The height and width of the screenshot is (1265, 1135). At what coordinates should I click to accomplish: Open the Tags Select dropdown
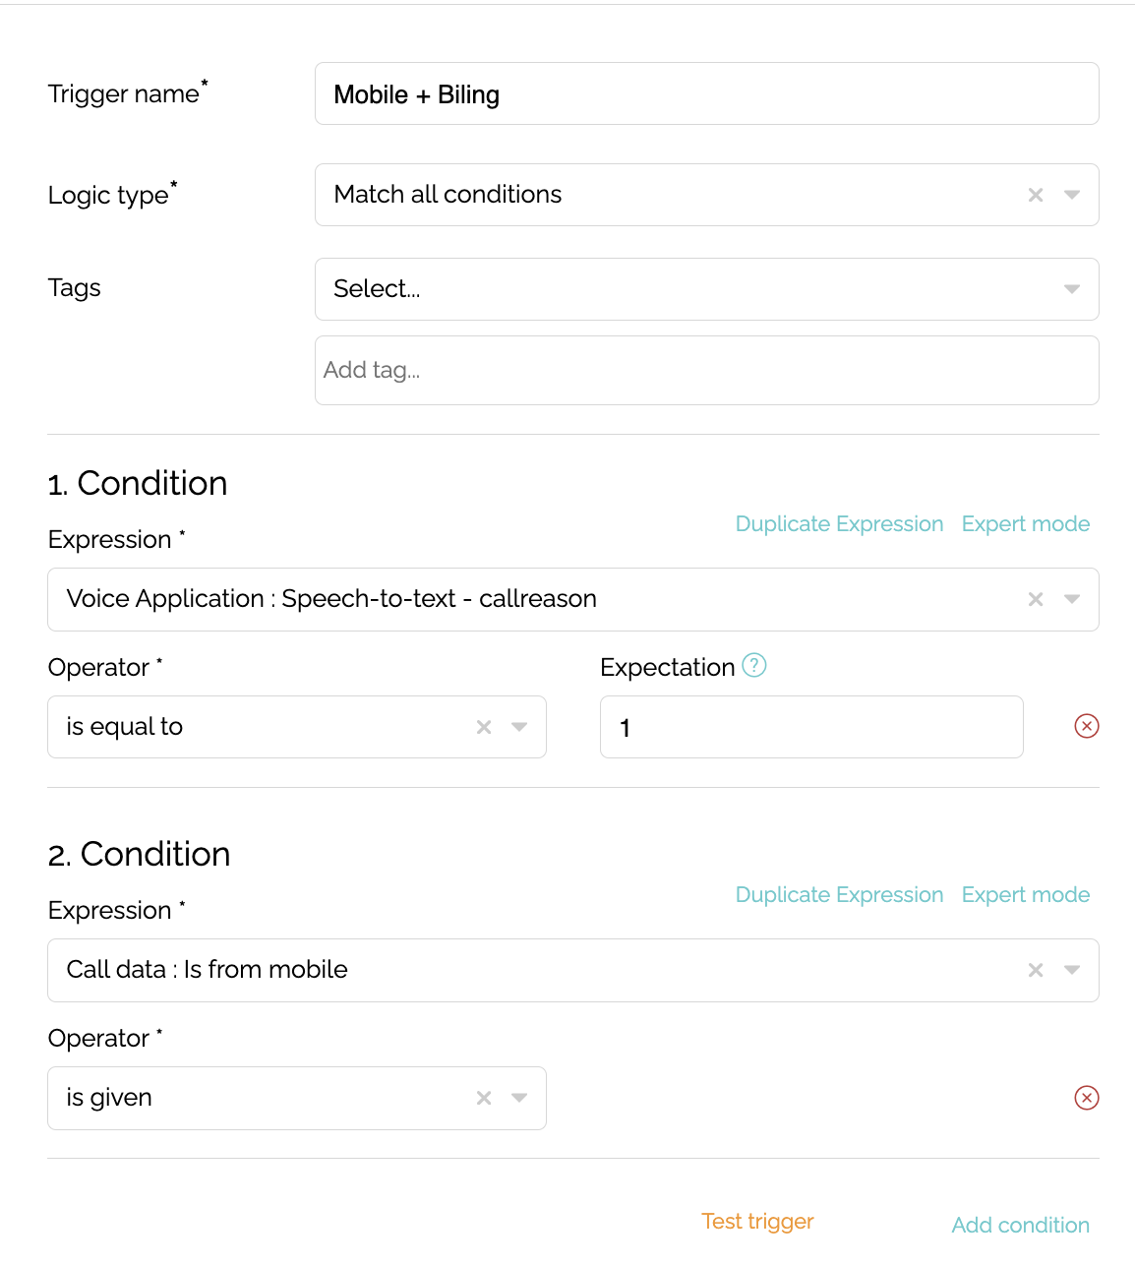706,289
